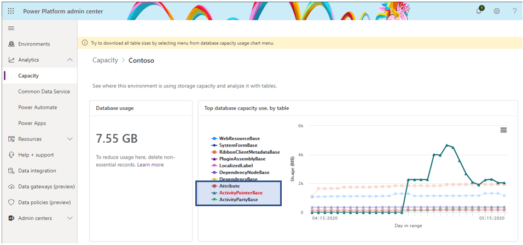Toggle SystemFormBase series in legend
Screen dimensions: 523x245
pyautogui.click(x=234, y=145)
